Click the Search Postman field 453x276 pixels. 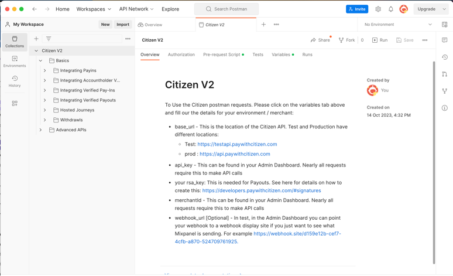pos(227,9)
